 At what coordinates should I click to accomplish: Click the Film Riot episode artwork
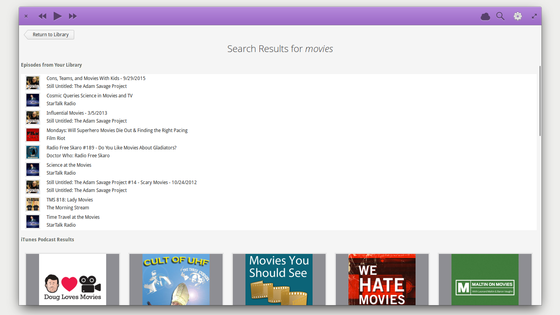(33, 134)
